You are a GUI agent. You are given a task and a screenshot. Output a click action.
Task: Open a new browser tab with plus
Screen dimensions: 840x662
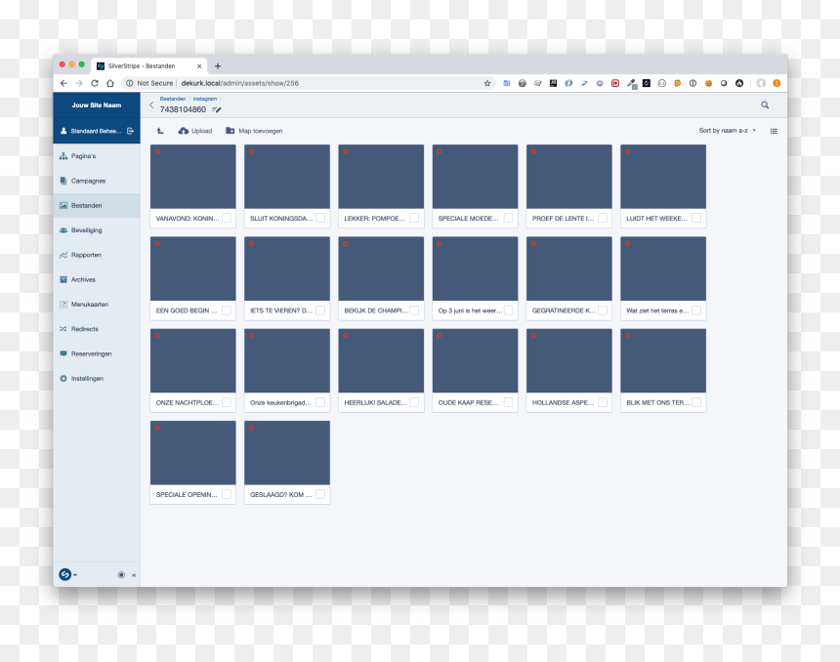(x=218, y=65)
